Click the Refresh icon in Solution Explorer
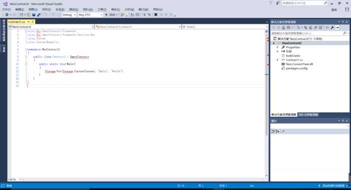 (310, 28)
